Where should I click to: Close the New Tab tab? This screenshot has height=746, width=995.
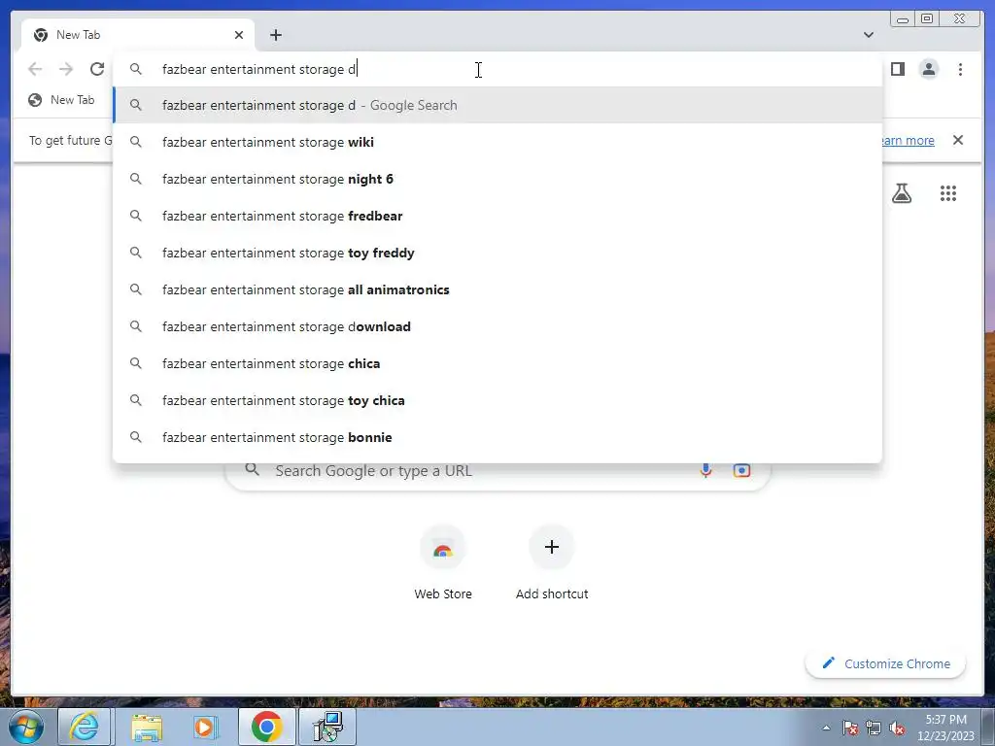[239, 35]
